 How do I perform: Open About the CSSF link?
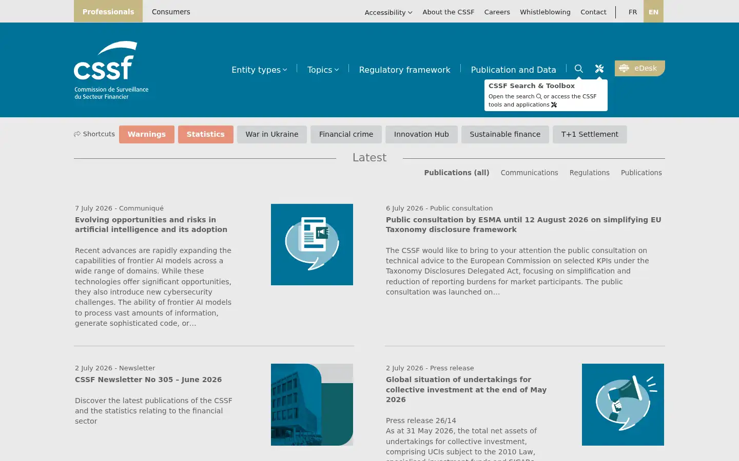(449, 12)
